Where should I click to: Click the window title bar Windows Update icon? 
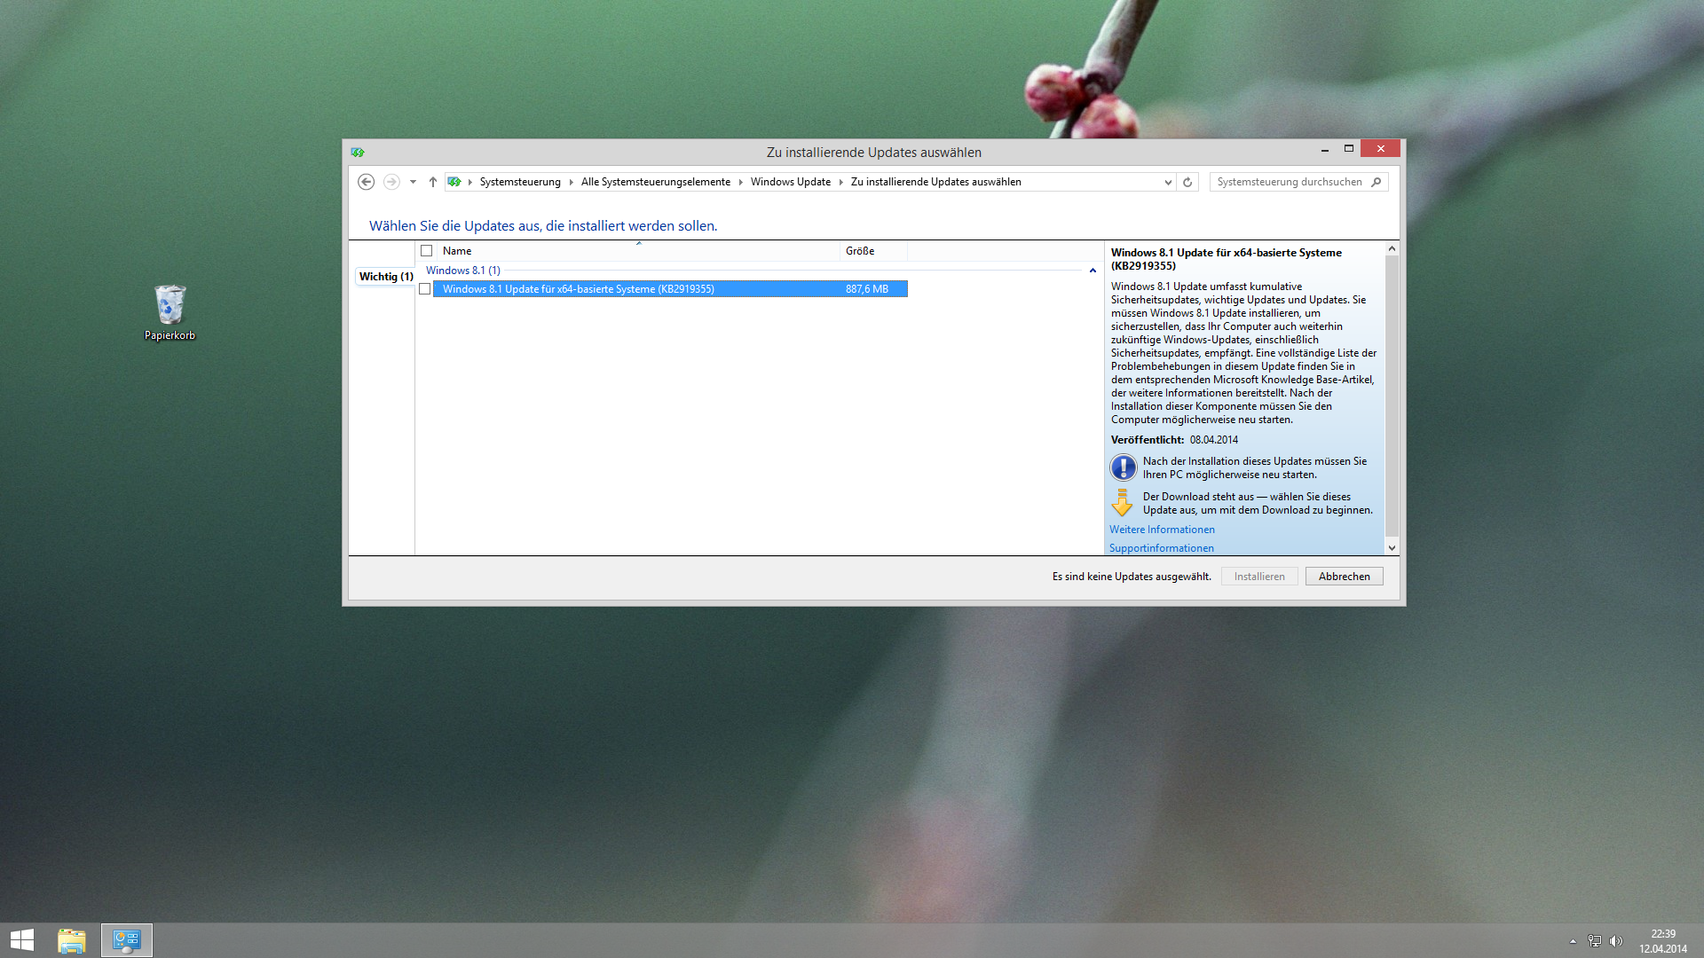click(358, 153)
